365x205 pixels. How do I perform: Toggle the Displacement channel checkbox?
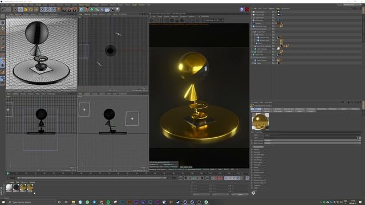(265, 173)
